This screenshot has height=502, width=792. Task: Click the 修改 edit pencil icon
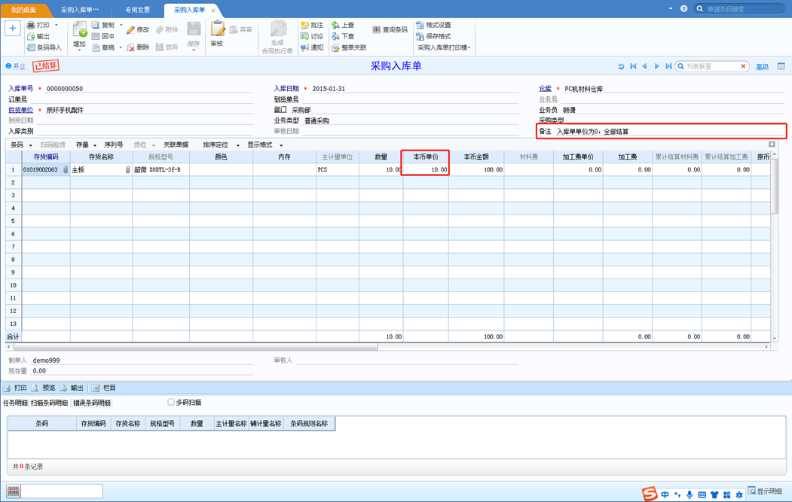point(130,30)
